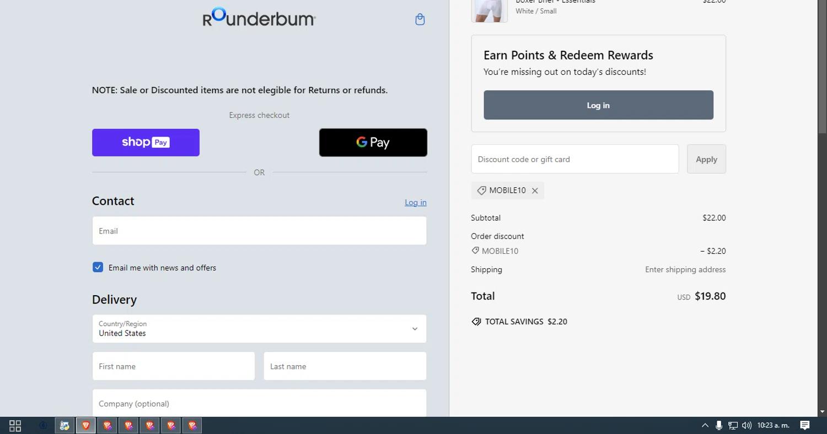Show hidden system tray icons

tap(705, 425)
